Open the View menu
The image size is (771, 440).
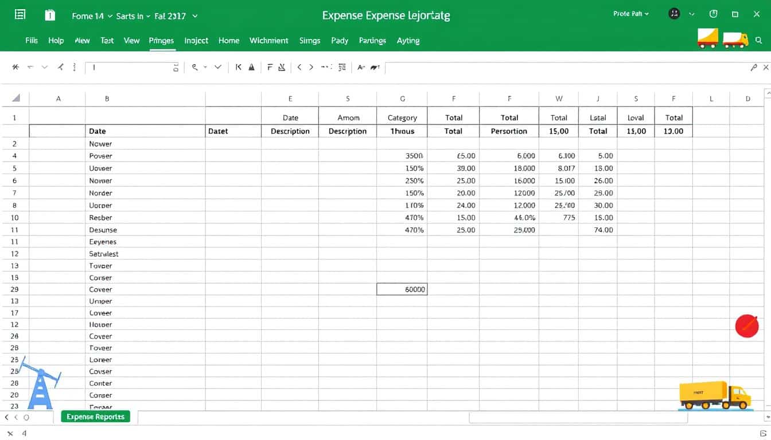click(132, 41)
